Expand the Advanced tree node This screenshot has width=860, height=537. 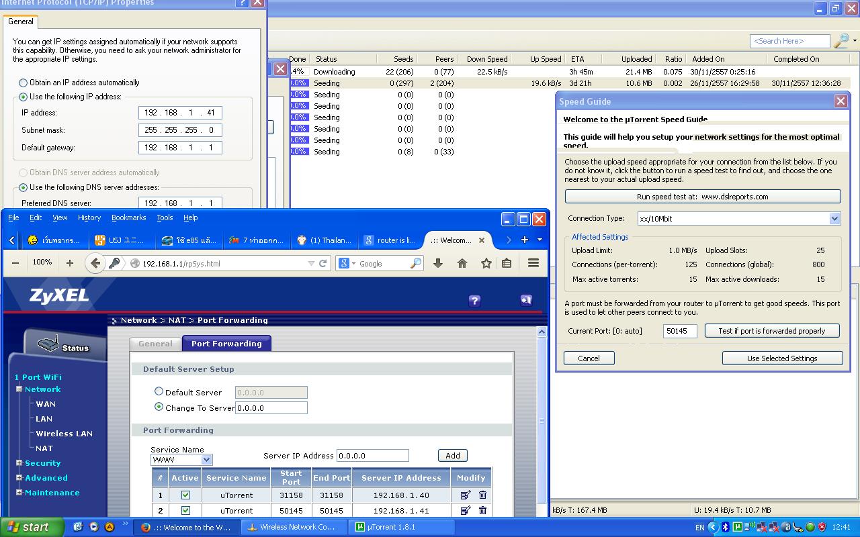pos(19,477)
